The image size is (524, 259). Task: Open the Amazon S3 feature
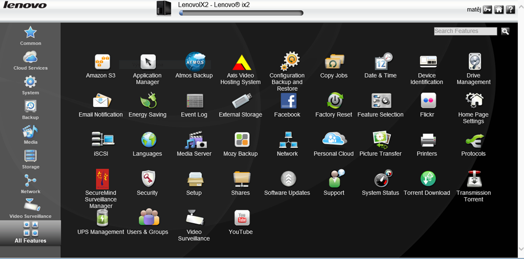click(101, 62)
